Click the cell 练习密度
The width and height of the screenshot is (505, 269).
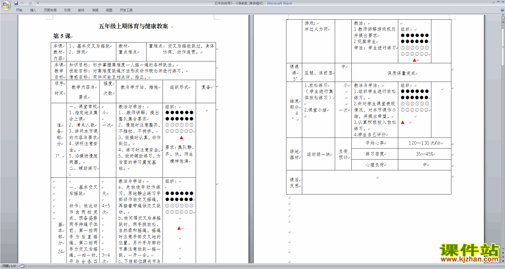[x=375, y=154]
